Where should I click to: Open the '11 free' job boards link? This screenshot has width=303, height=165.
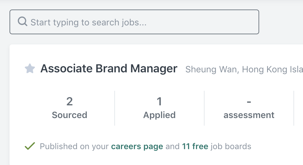click(195, 146)
